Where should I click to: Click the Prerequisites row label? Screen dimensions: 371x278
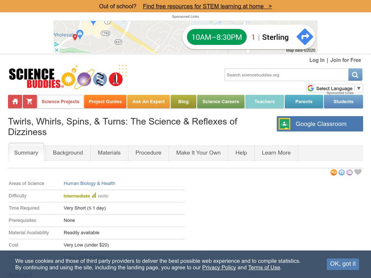[22, 221]
